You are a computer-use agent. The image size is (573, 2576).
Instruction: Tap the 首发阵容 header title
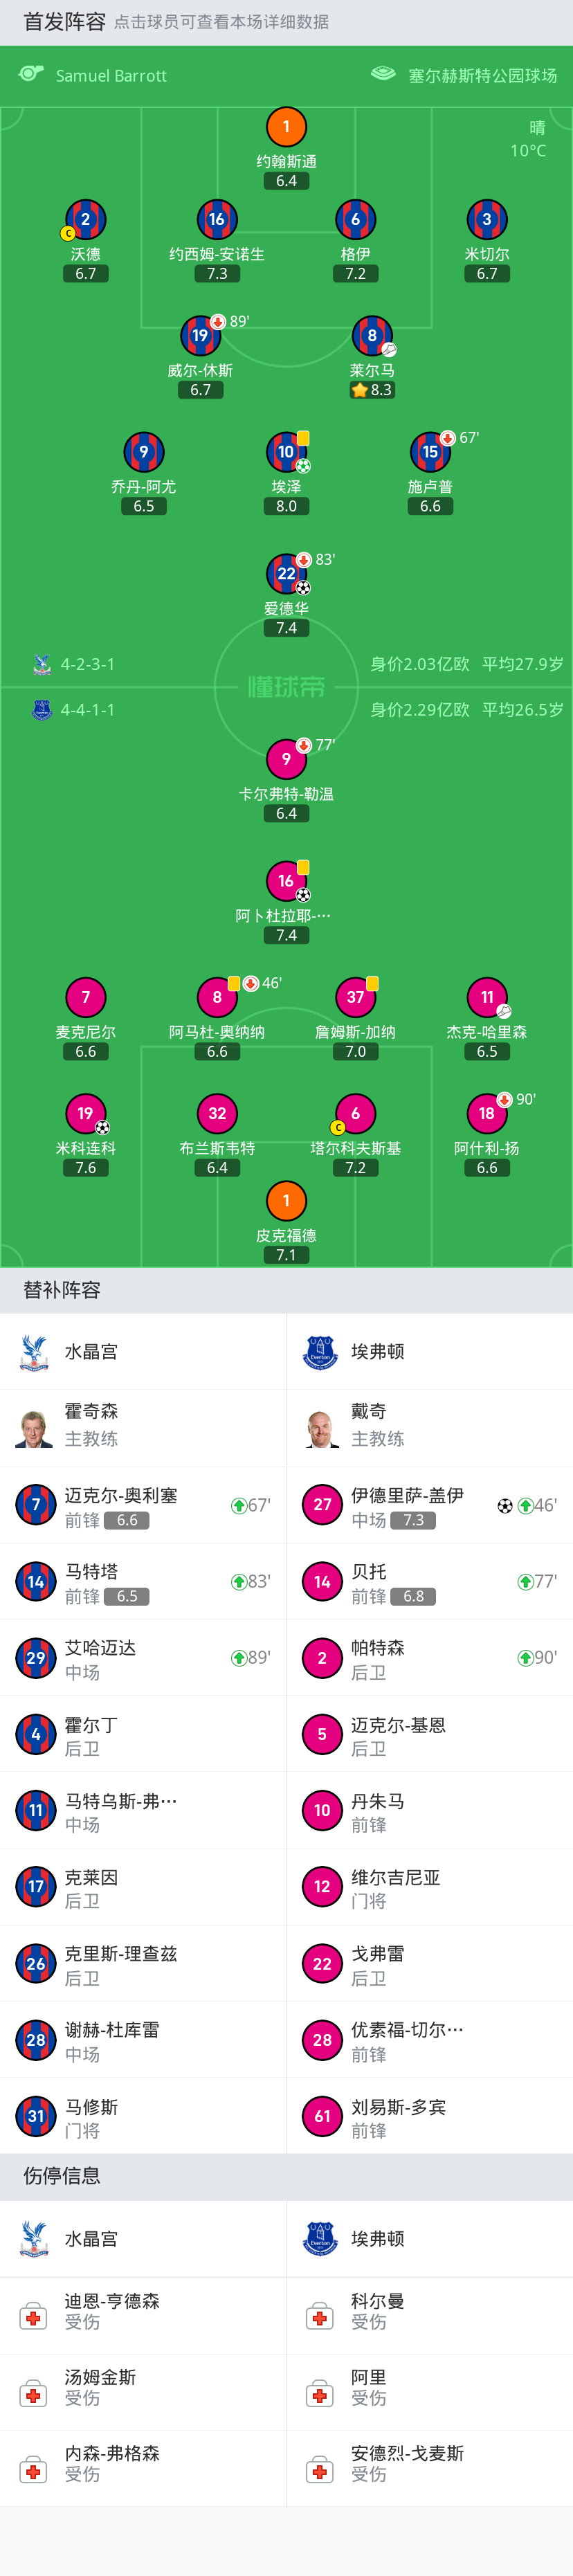pos(64,22)
